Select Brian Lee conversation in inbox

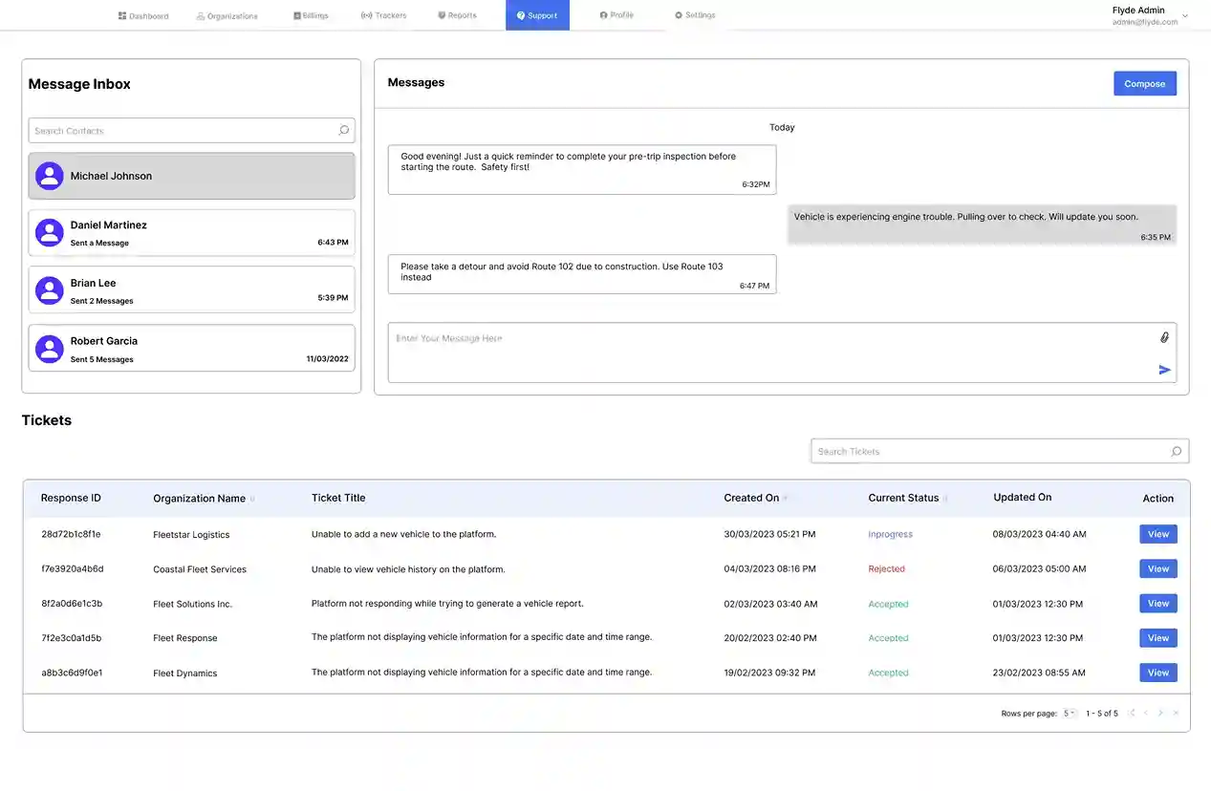pyautogui.click(x=191, y=290)
